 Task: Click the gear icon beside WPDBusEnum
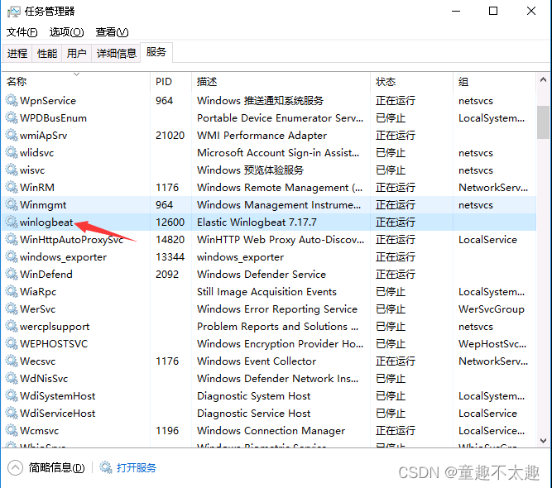point(12,118)
